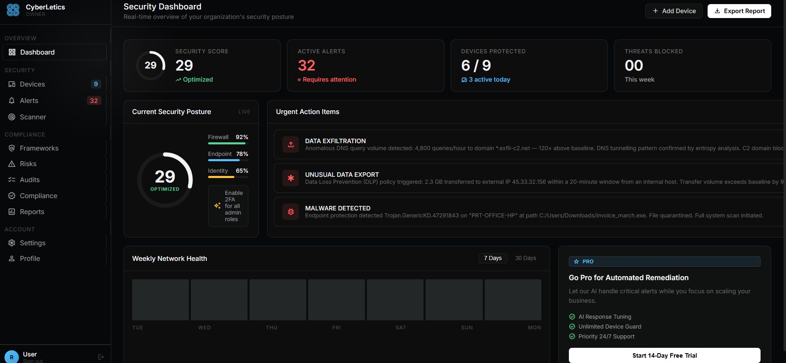
Task: Click the small security score ring gauge
Action: point(151,65)
